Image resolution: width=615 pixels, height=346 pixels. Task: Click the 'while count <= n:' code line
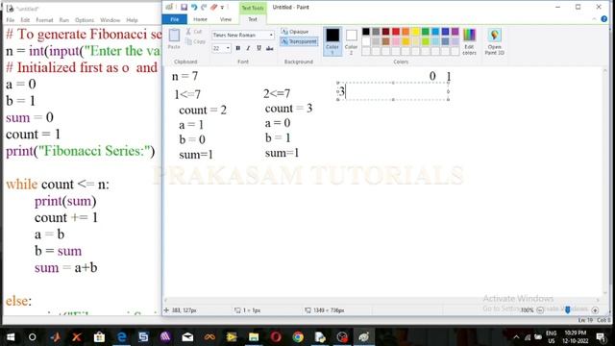tap(58, 184)
